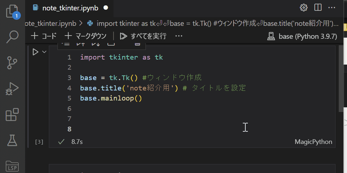Add a markdown cell with + マークダウン
Image resolution: width=347 pixels, height=173 pixels.
tap(85, 36)
